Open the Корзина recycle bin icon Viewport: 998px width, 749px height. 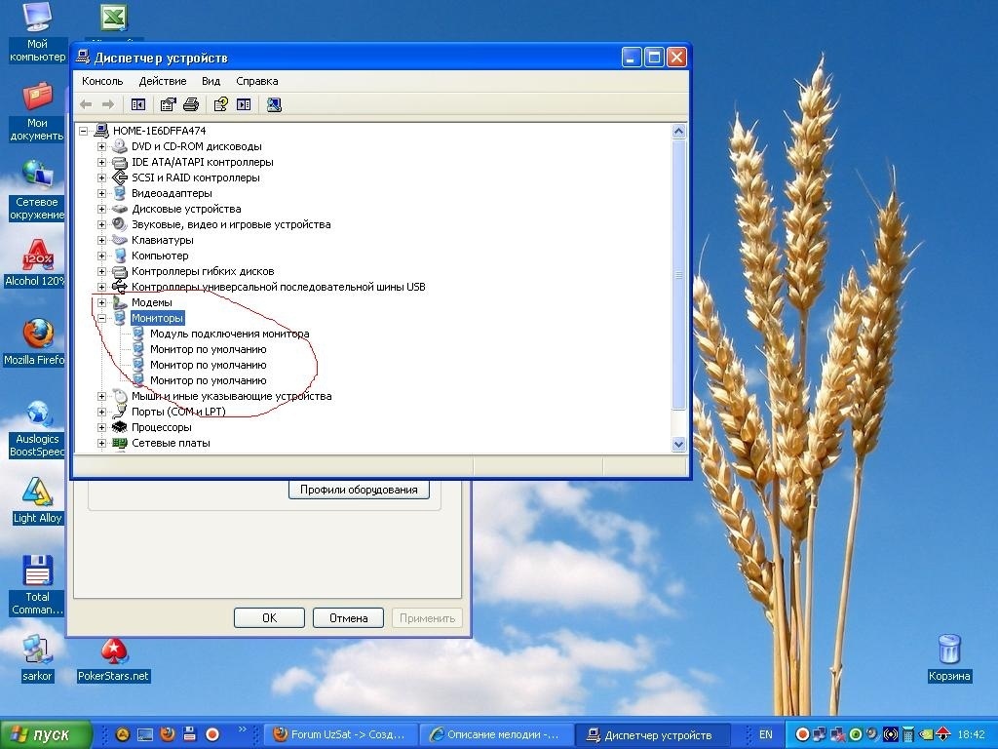tap(948, 650)
